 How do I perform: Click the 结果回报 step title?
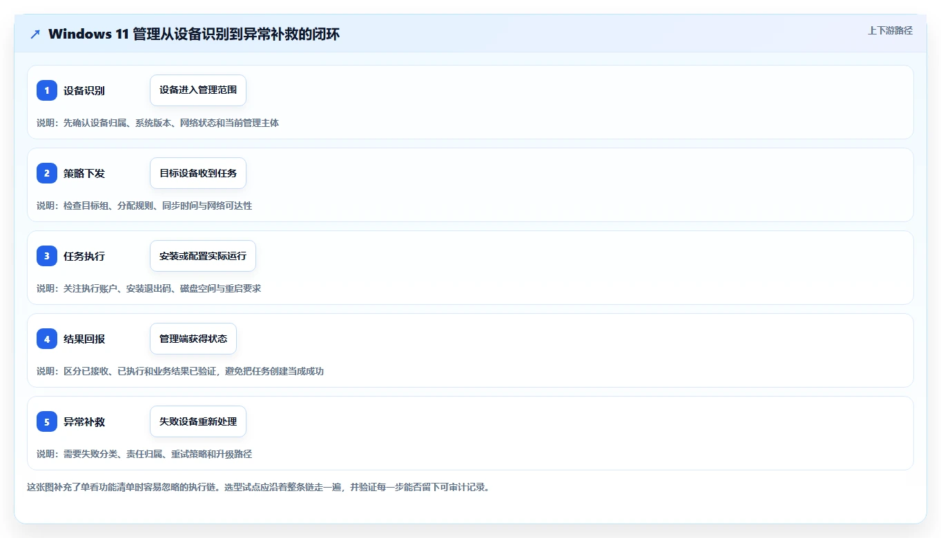84,339
